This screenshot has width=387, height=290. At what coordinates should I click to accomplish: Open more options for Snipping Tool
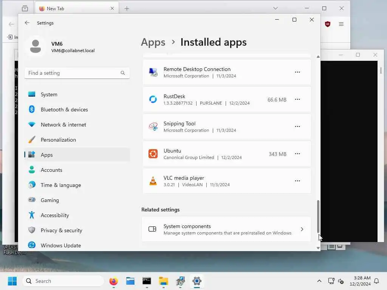click(x=297, y=126)
